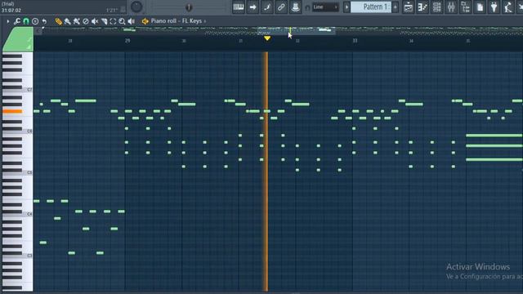
Task: Open the plugin picker plug icon
Action: point(494,7)
